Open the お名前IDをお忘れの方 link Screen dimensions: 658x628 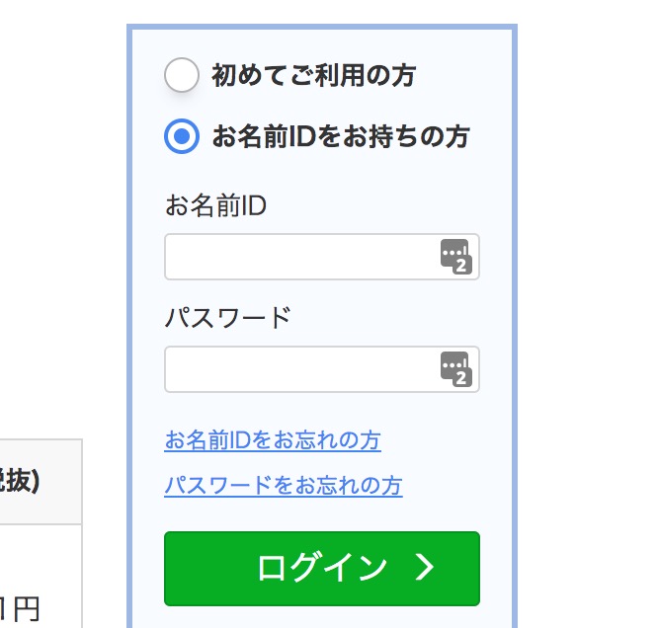273,440
